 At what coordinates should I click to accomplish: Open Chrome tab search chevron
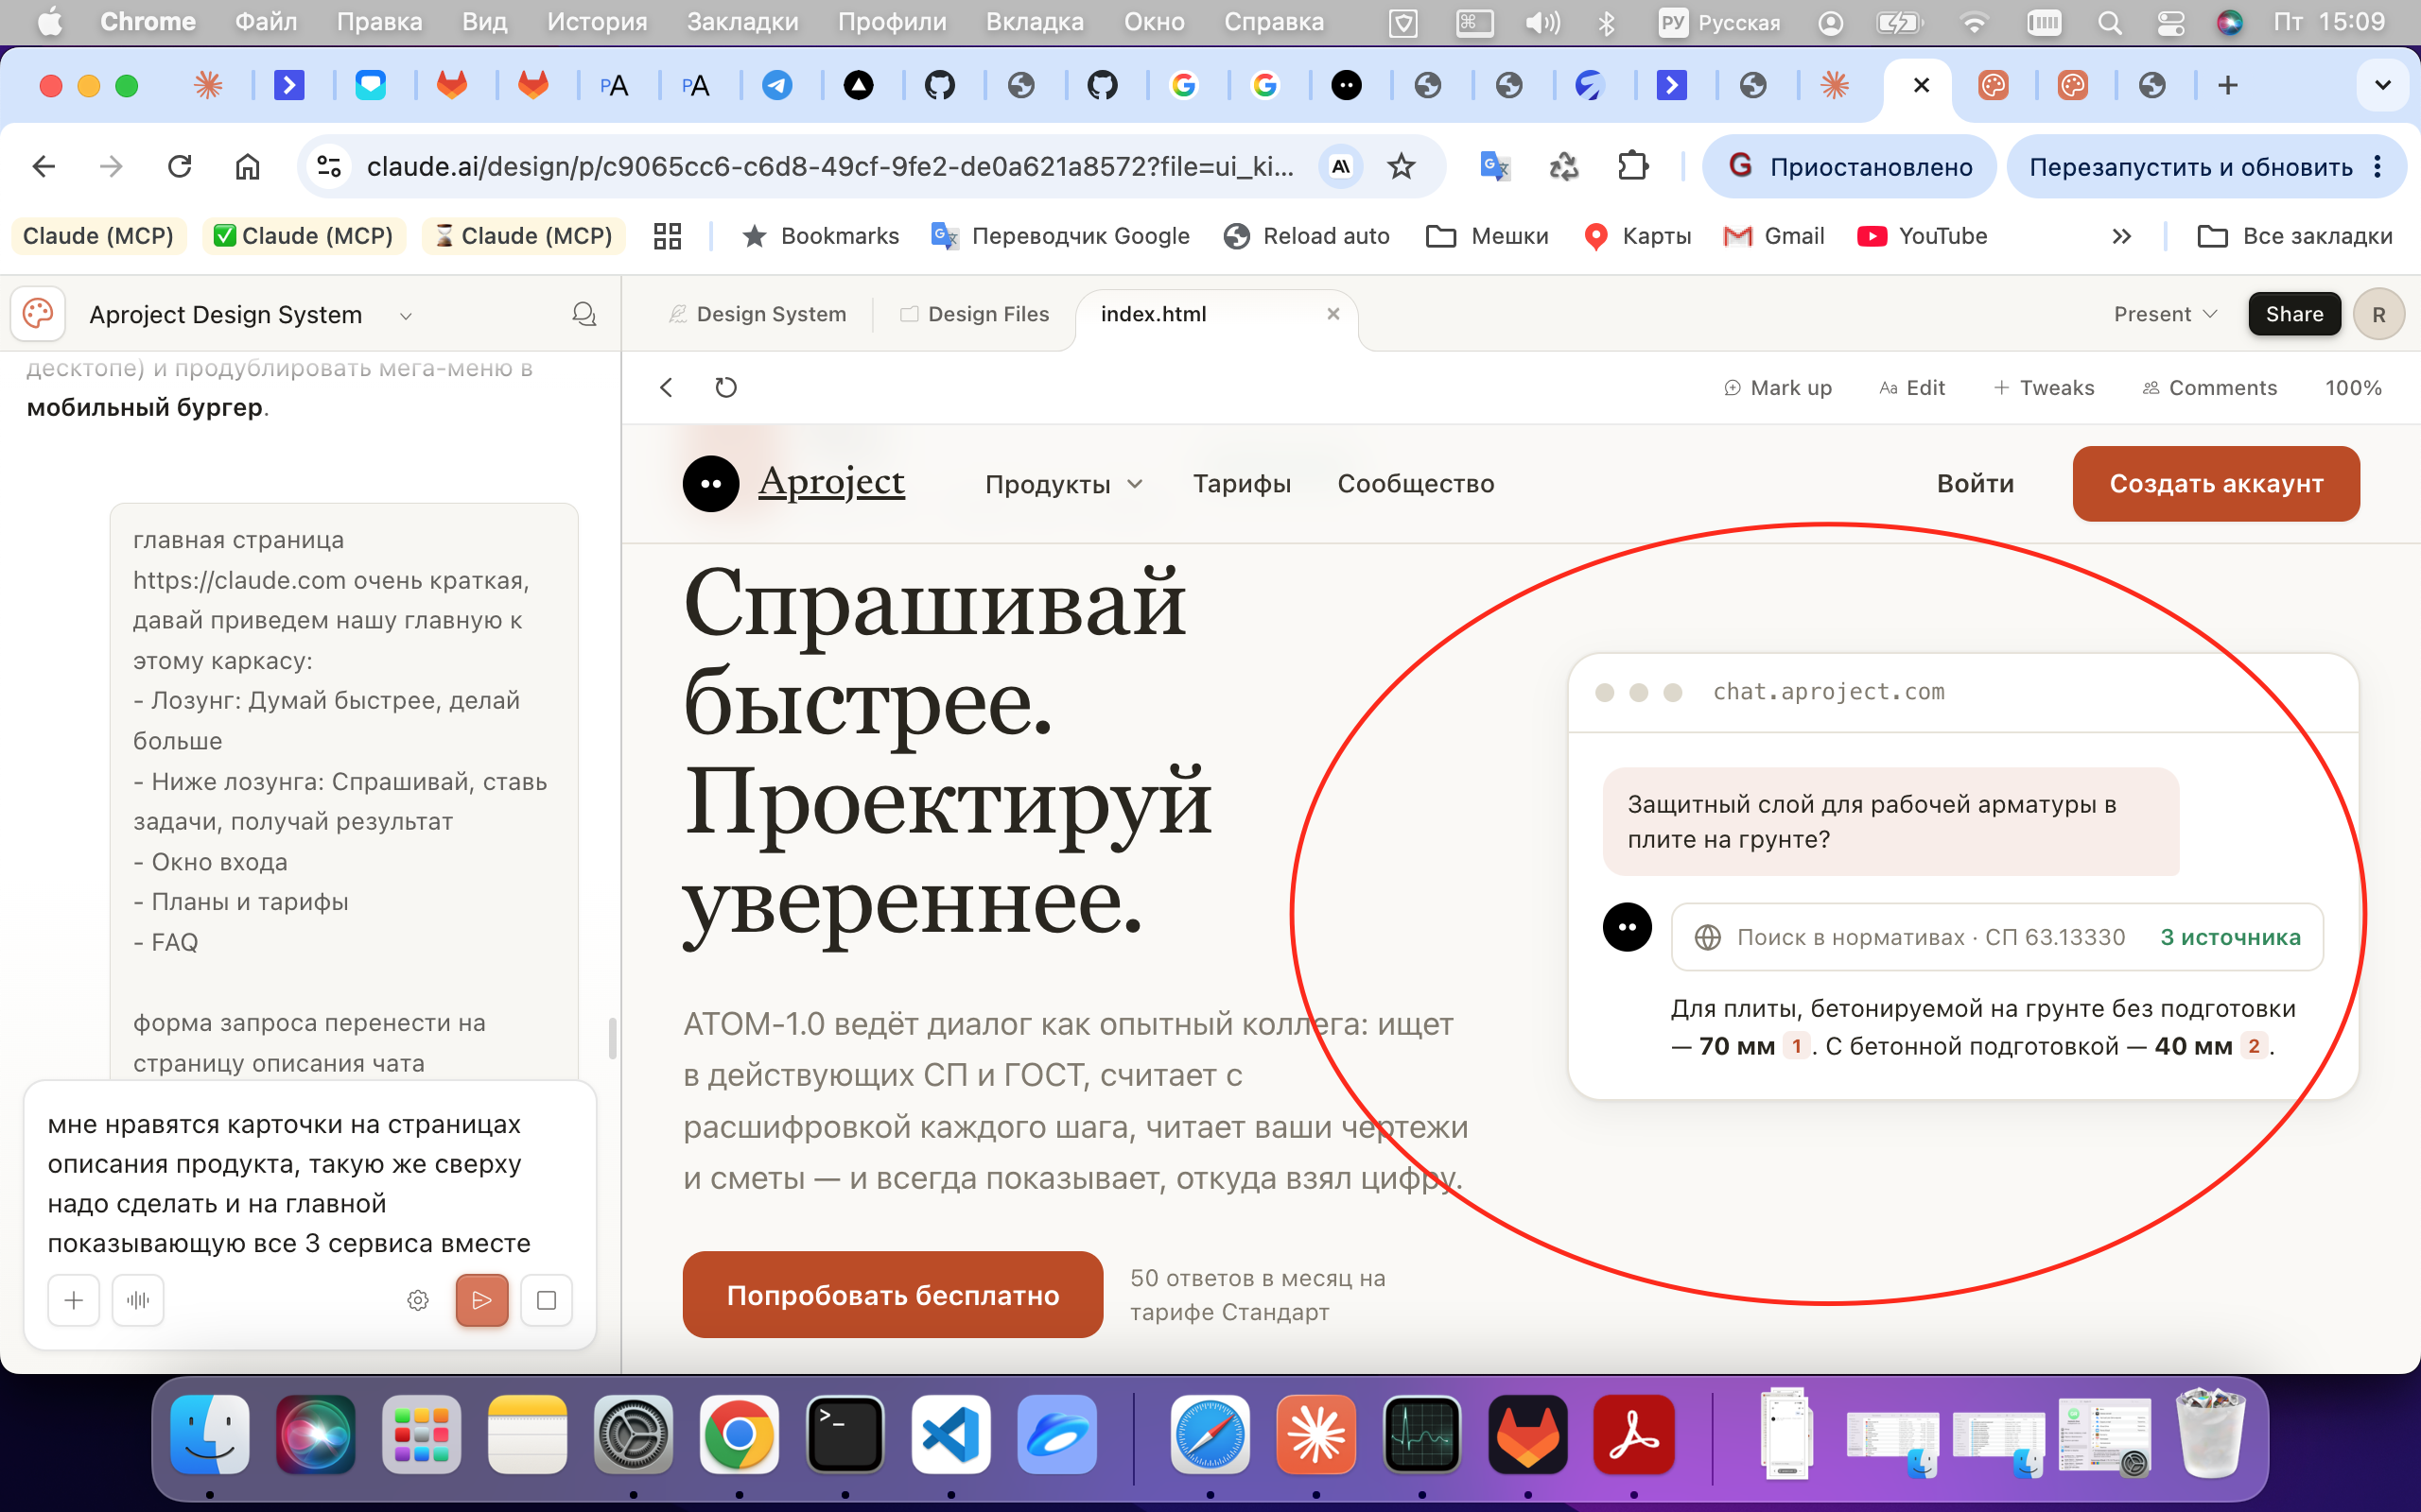2382,85
